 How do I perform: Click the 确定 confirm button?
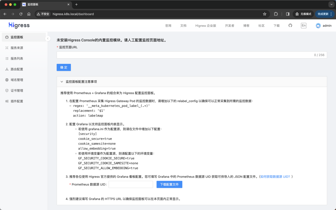(64, 67)
